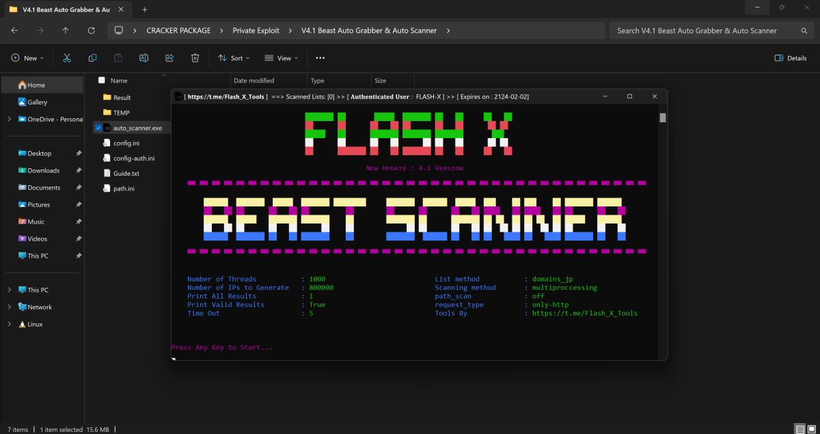Switch to large icons view in status bar
The image size is (820, 434).
coord(812,429)
